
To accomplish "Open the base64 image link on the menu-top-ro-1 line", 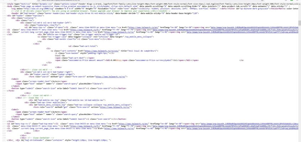I will [249, 124].
